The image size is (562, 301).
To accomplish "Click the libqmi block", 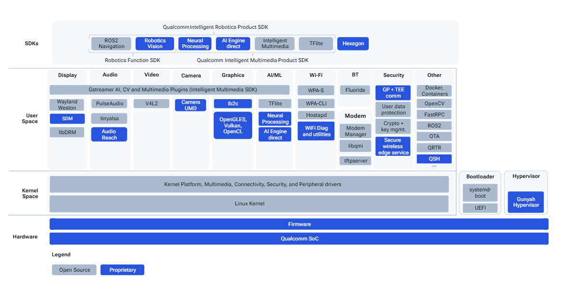I will coord(356,146).
